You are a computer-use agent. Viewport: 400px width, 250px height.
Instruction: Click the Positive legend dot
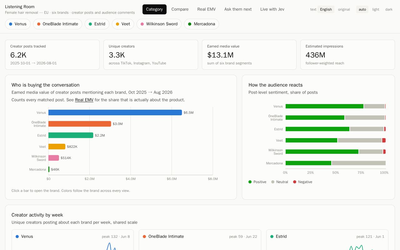tap(250, 182)
